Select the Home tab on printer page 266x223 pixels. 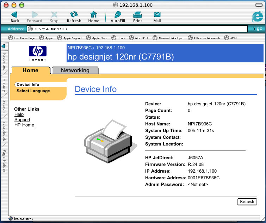pyautogui.click(x=30, y=70)
